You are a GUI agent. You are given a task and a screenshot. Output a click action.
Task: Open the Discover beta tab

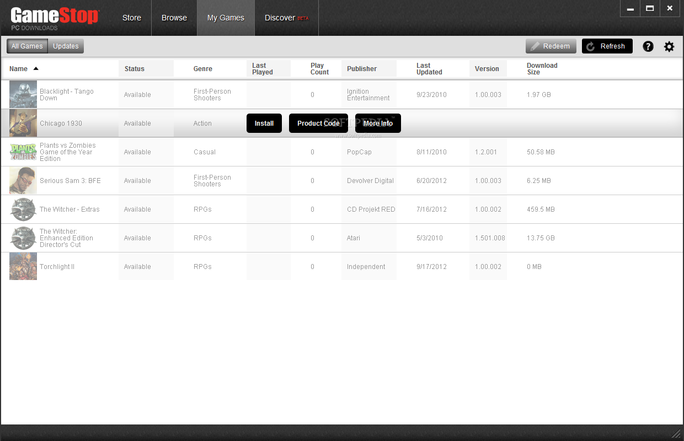tap(286, 18)
